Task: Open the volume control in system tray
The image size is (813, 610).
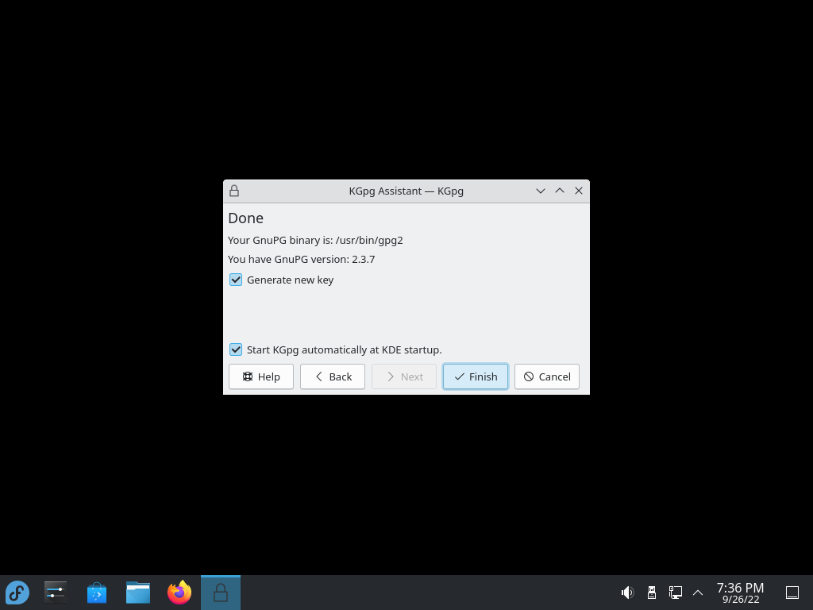Action: point(627,593)
